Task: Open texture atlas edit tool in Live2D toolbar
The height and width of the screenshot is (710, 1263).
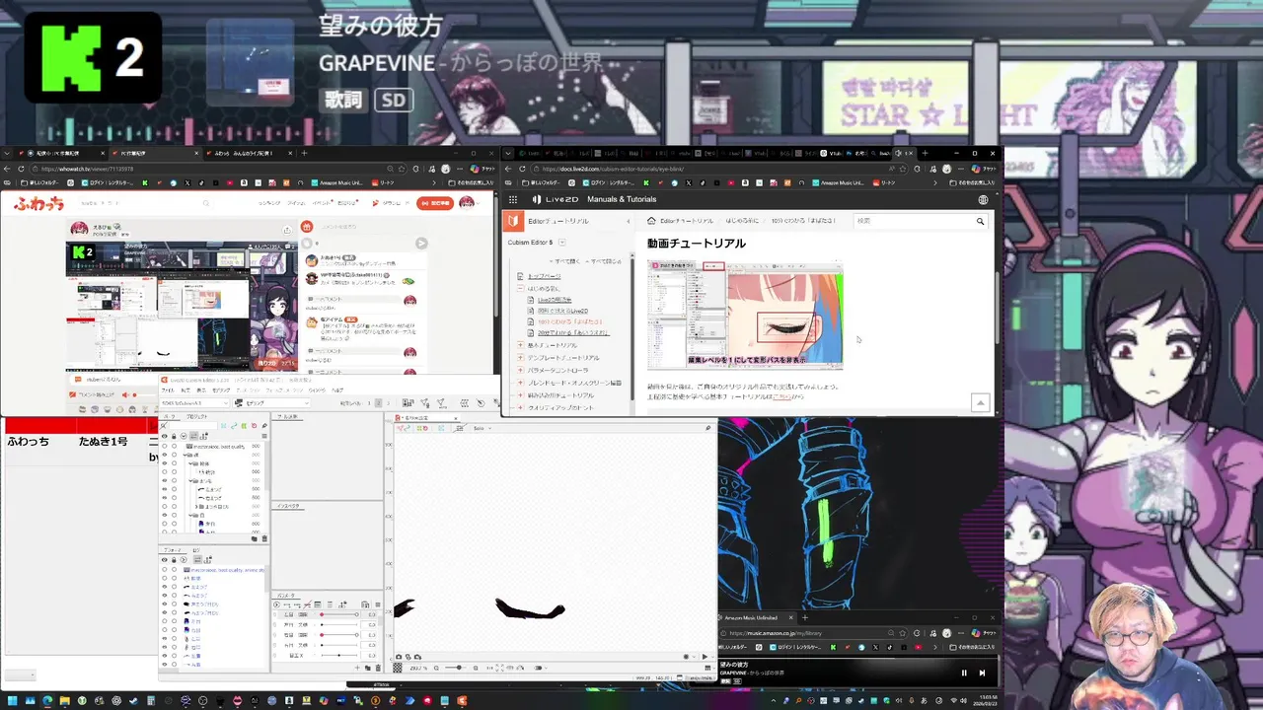Action: [x=409, y=402]
